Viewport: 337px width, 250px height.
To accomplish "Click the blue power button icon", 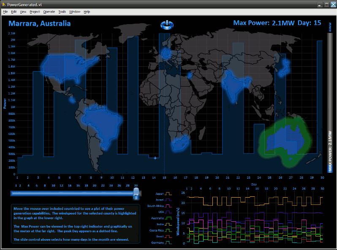I will (167, 25).
